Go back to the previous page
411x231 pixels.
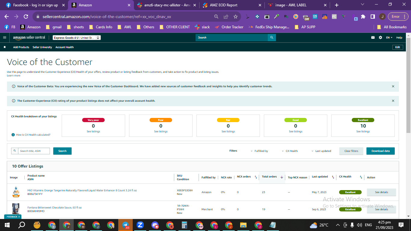(x=7, y=17)
